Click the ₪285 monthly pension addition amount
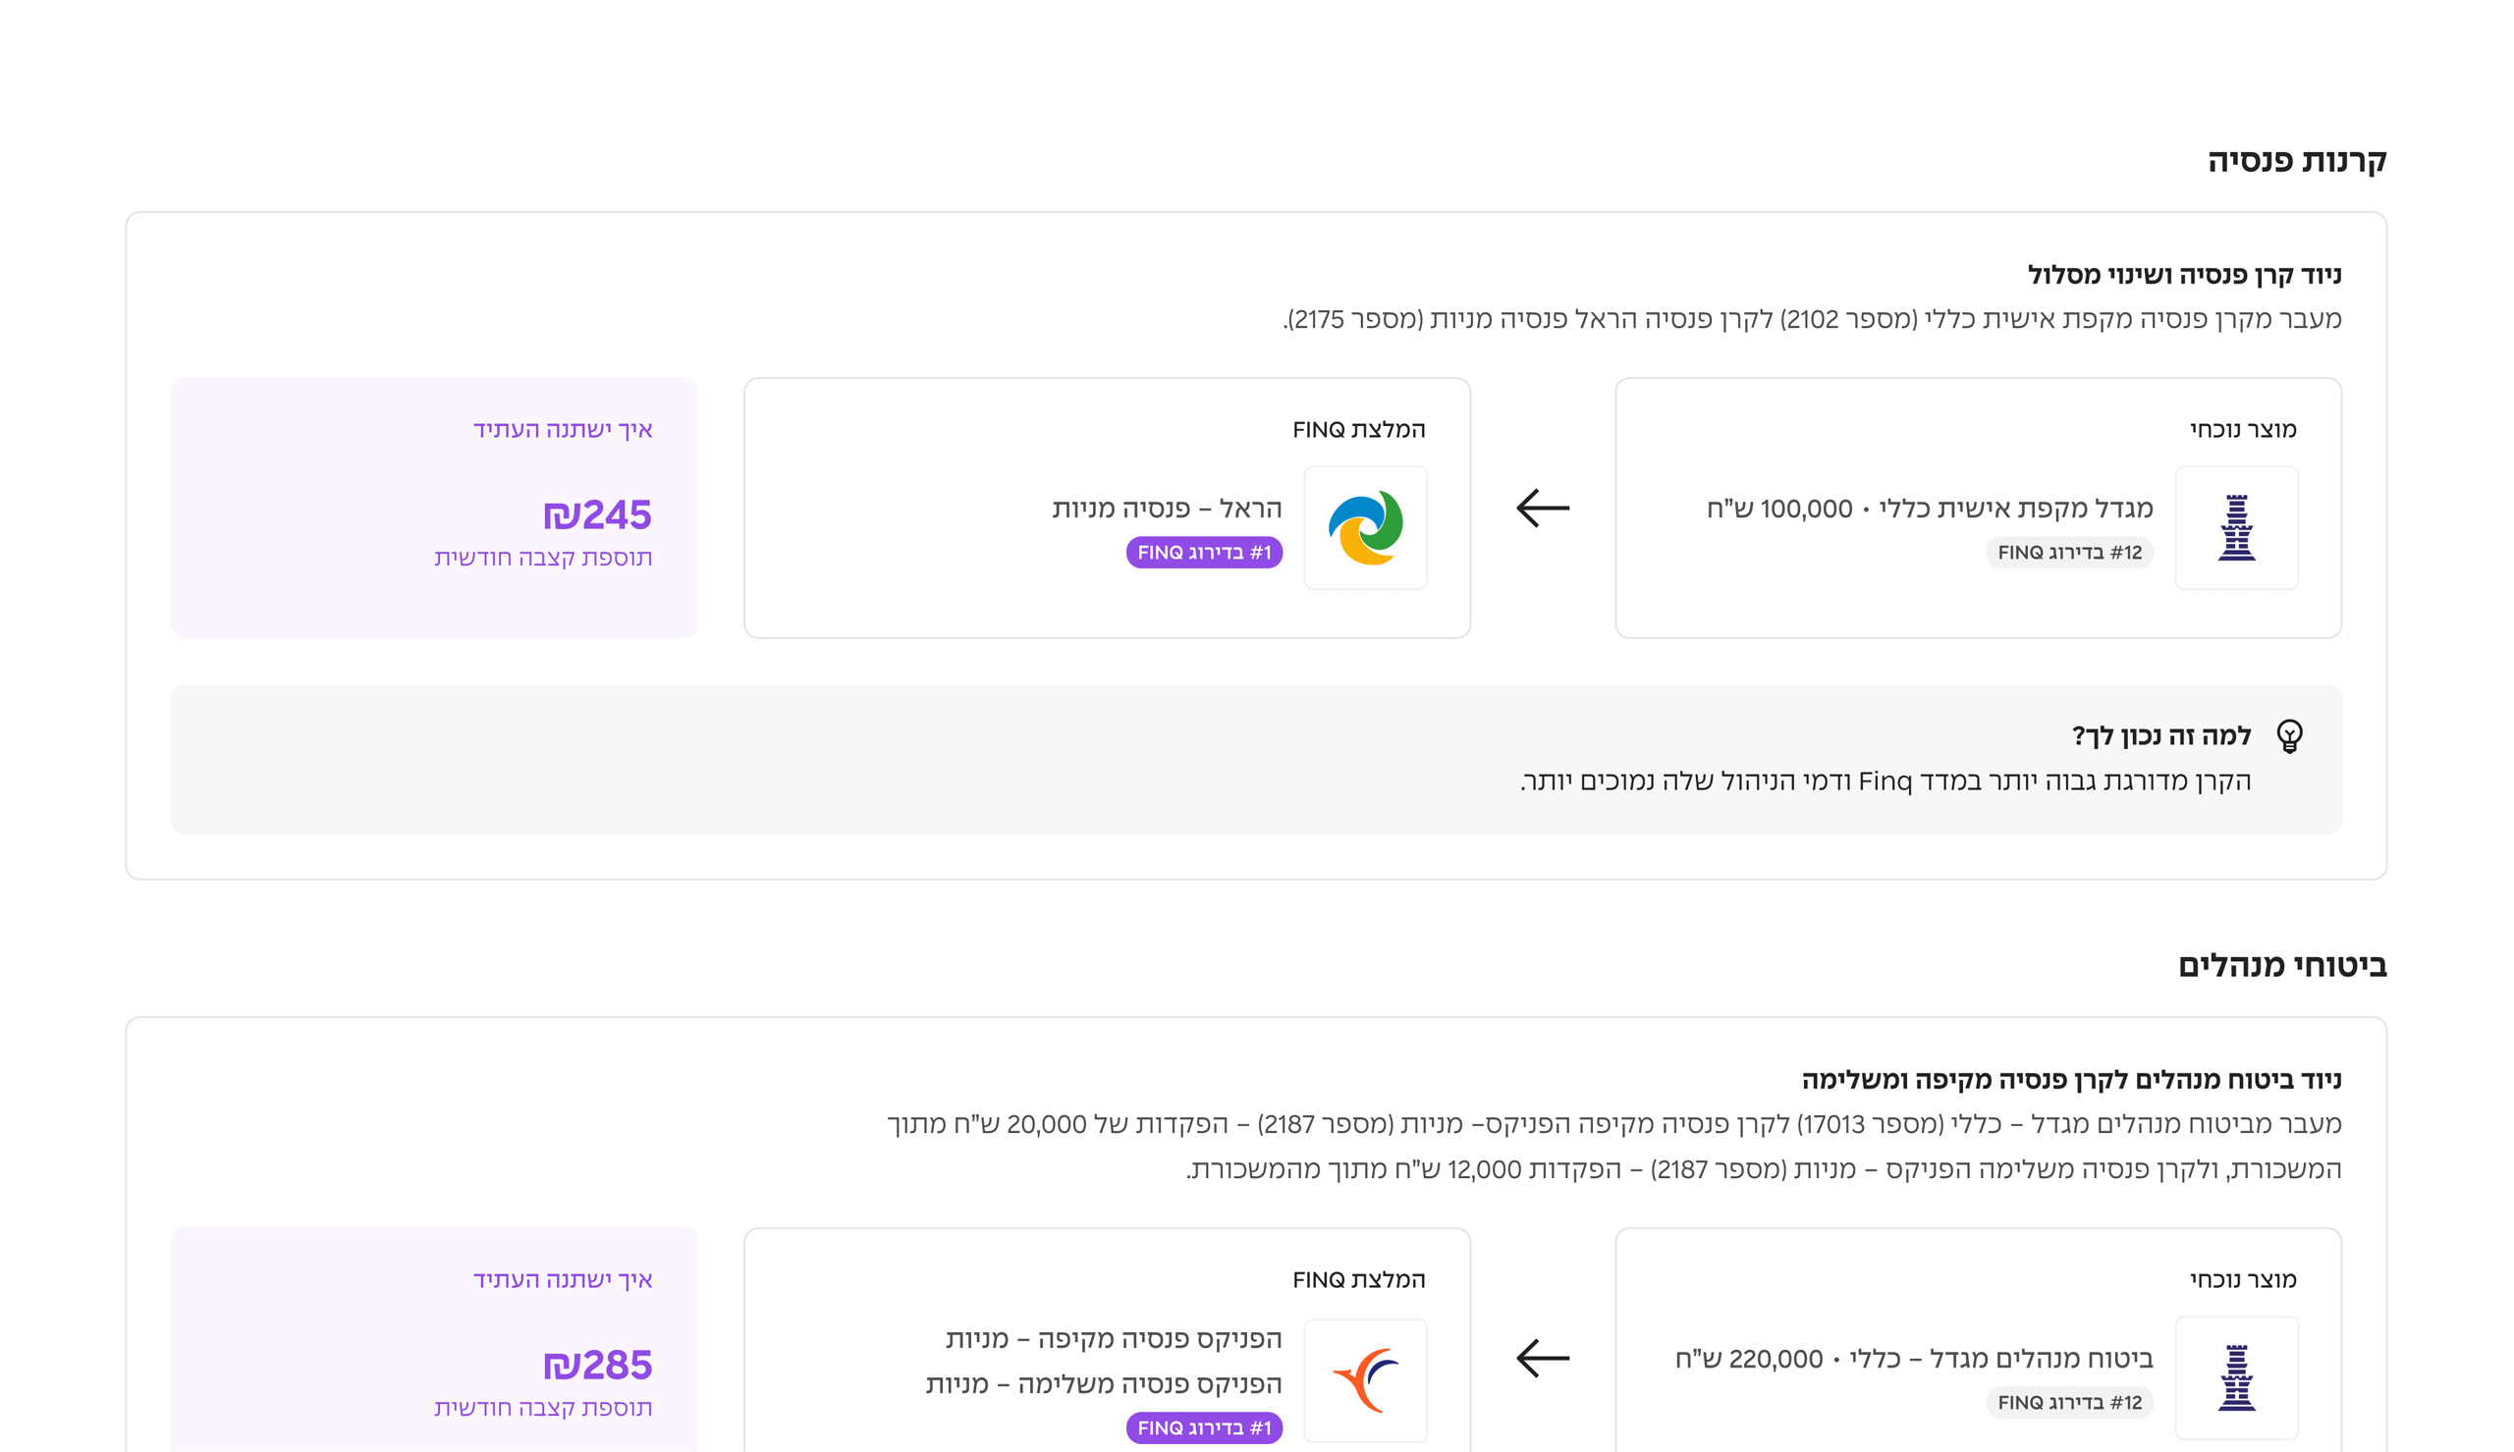Viewport: 2514px width, 1452px height. [596, 1366]
